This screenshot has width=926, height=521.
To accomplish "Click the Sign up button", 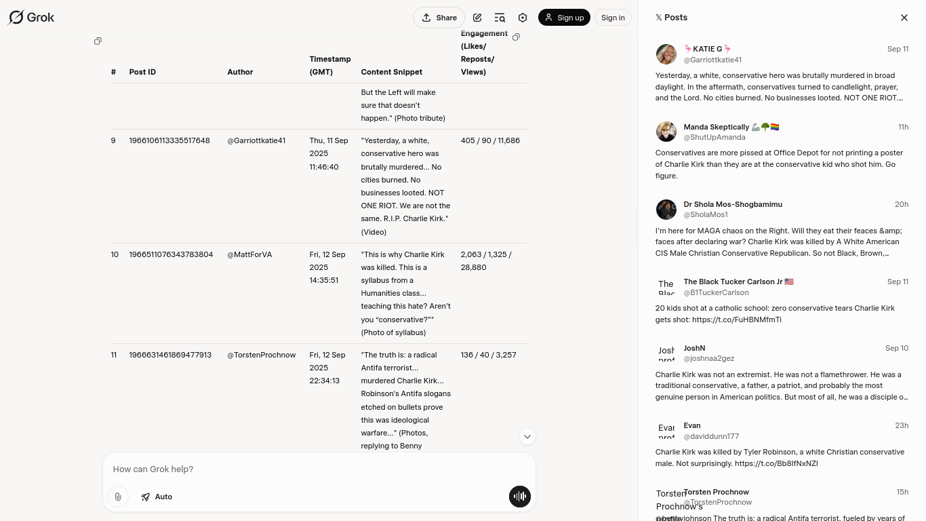I will pyautogui.click(x=564, y=18).
